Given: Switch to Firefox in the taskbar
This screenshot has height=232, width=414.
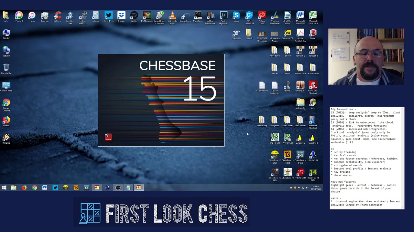Looking at the screenshot, I should (x=24, y=188).
